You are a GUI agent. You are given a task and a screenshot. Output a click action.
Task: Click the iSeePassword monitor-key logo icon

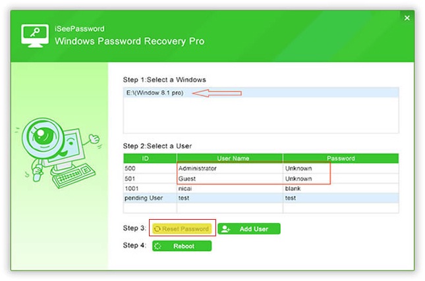click(x=35, y=36)
